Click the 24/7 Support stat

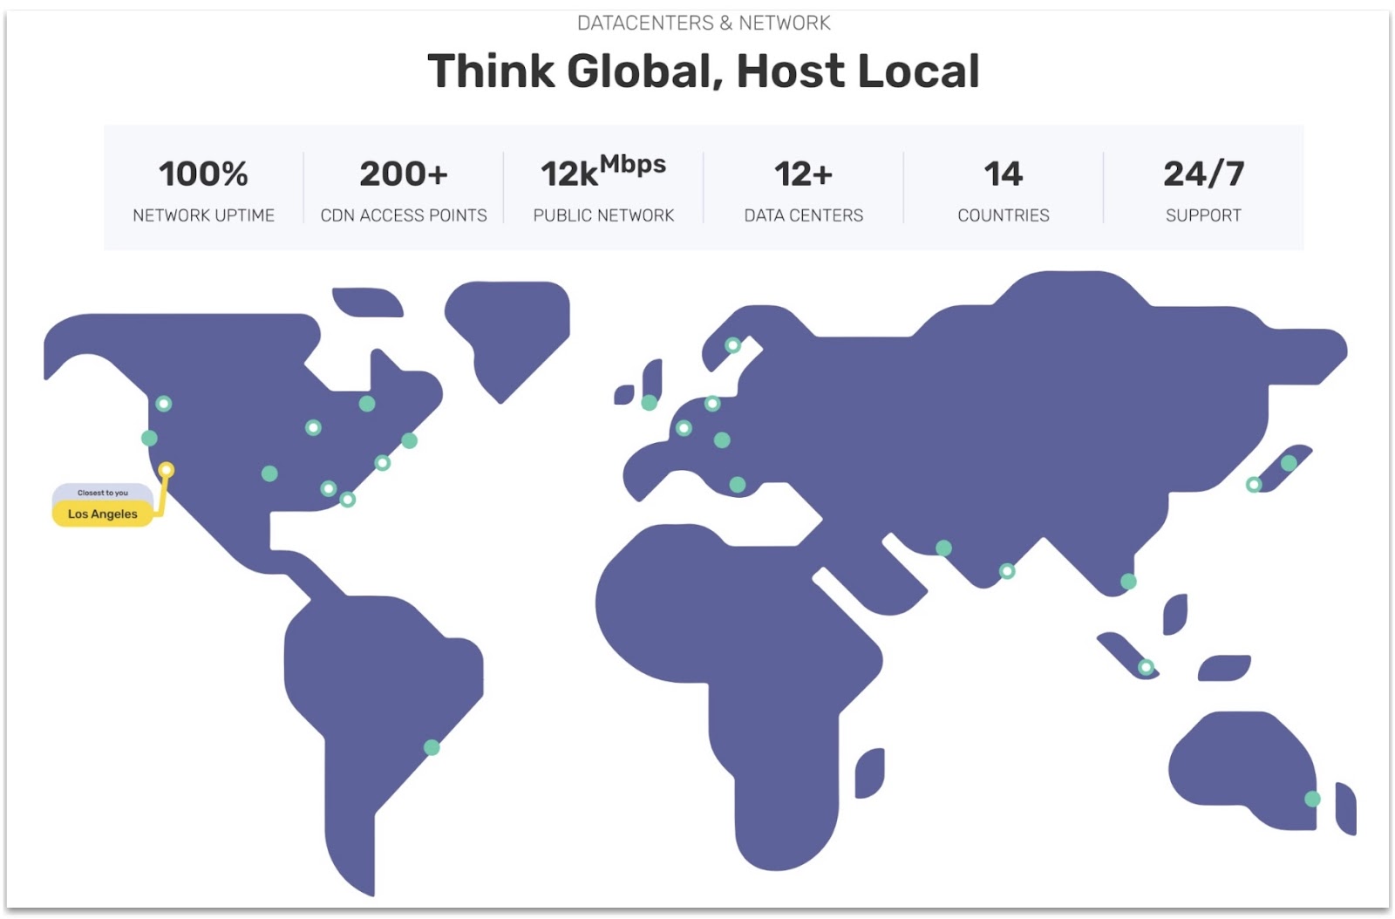pyautogui.click(x=1203, y=189)
